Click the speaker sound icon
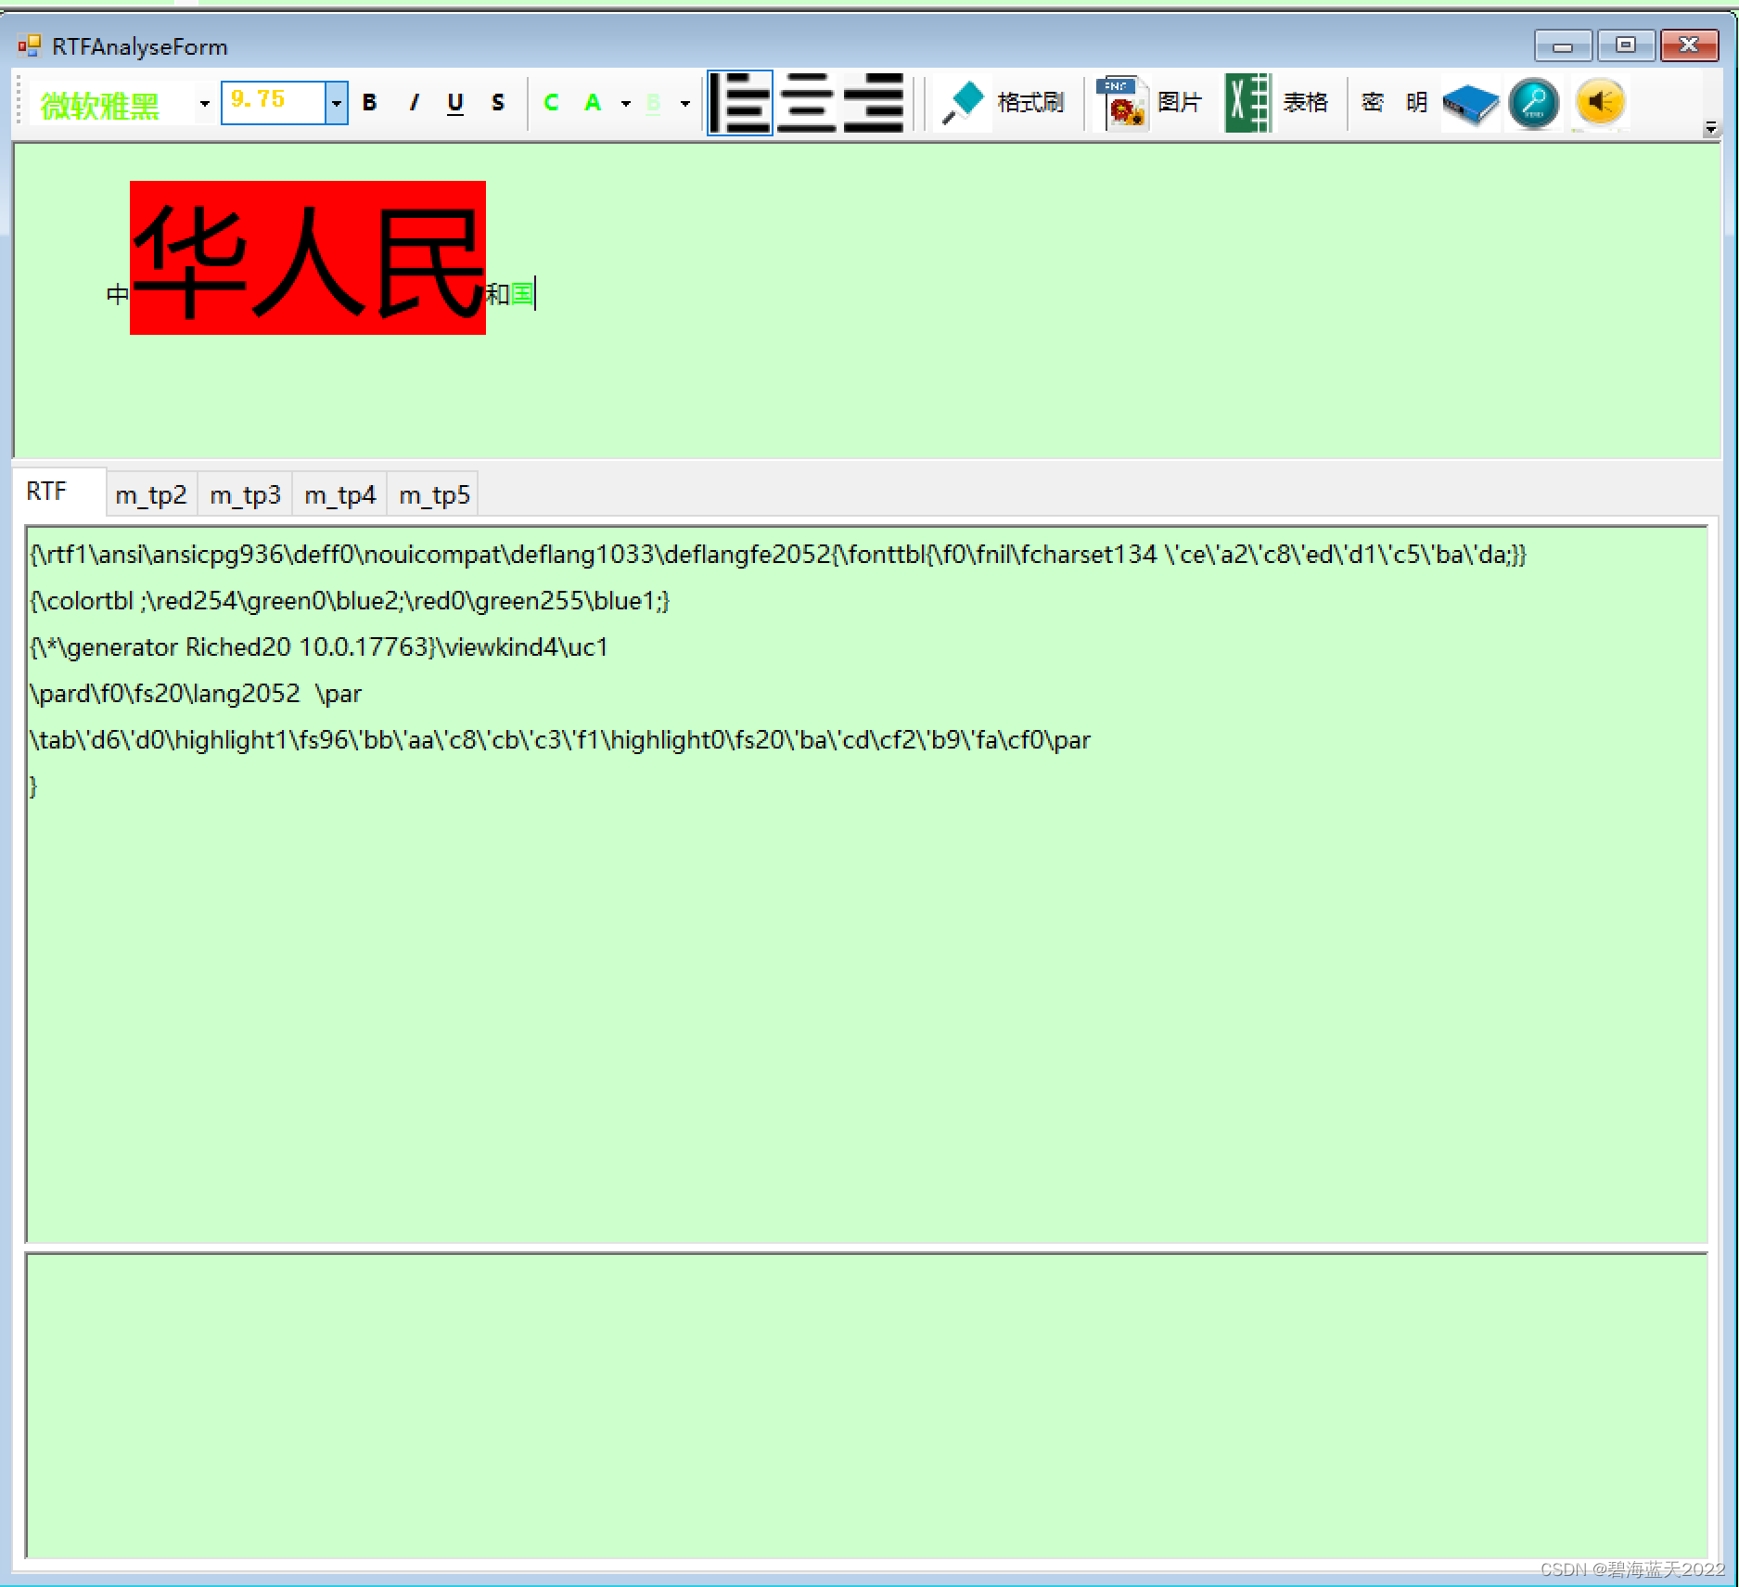This screenshot has height=1587, width=1739. pos(1599,102)
